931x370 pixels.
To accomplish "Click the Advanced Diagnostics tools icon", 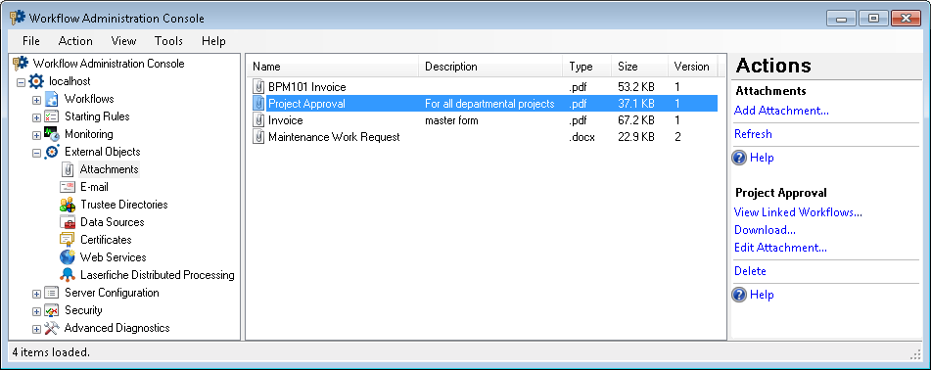I will tap(52, 328).
